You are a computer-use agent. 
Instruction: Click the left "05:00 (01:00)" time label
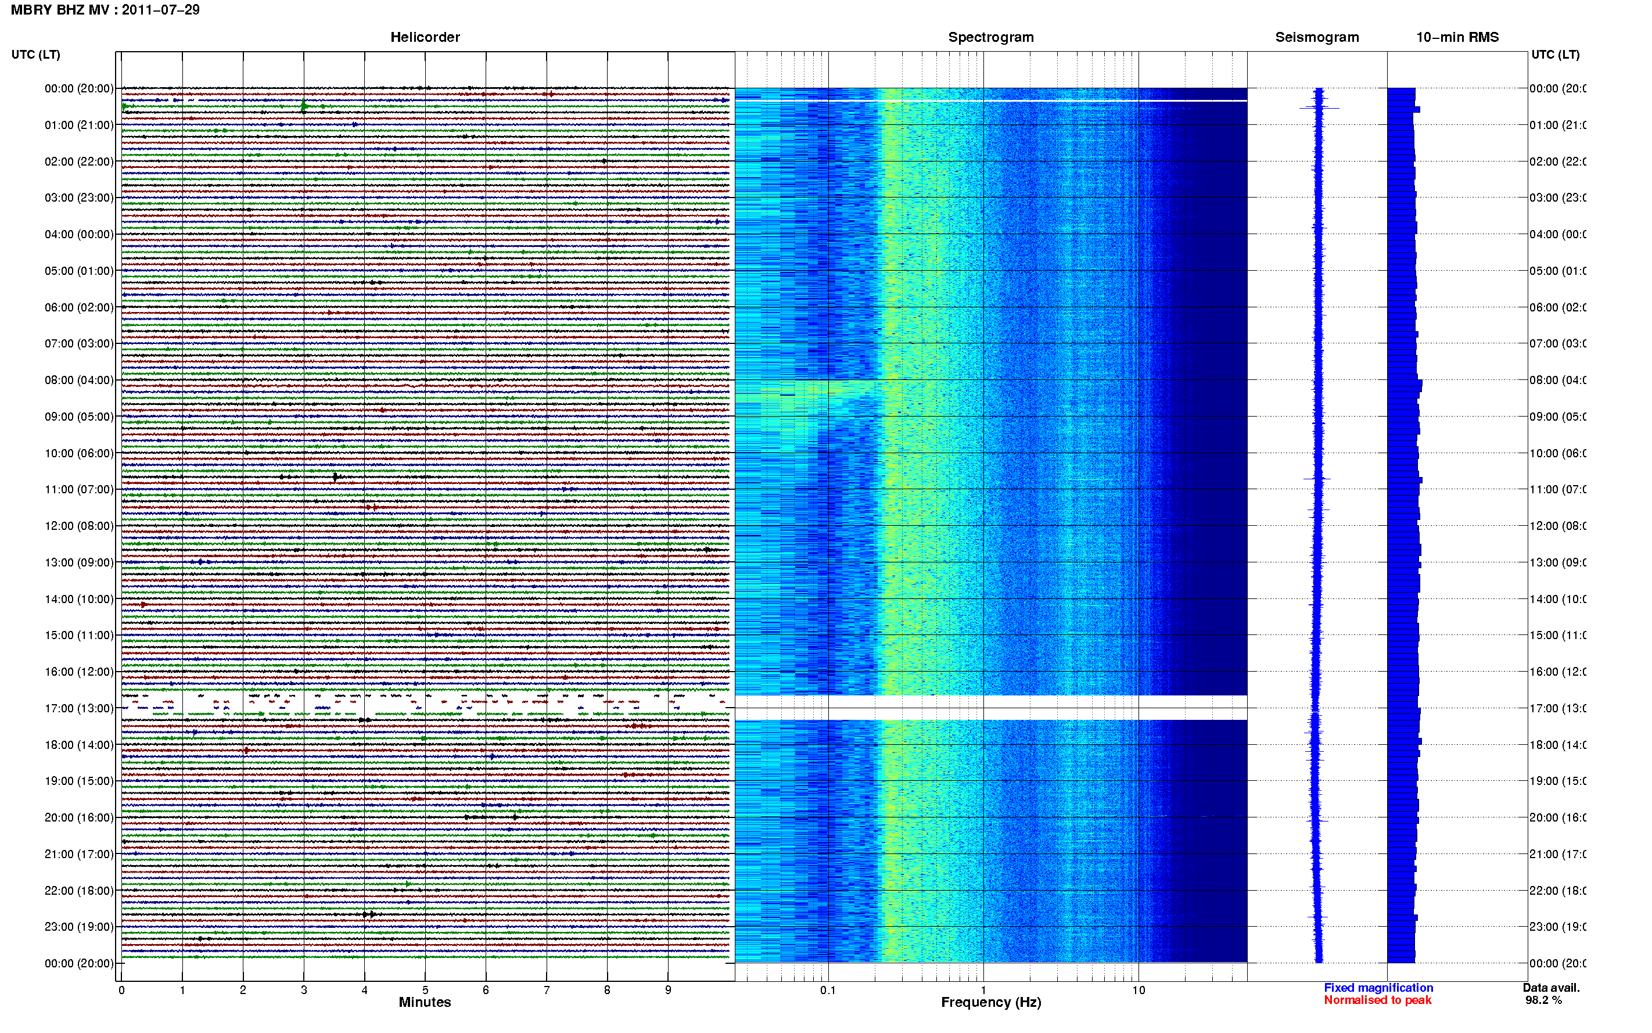79,271
